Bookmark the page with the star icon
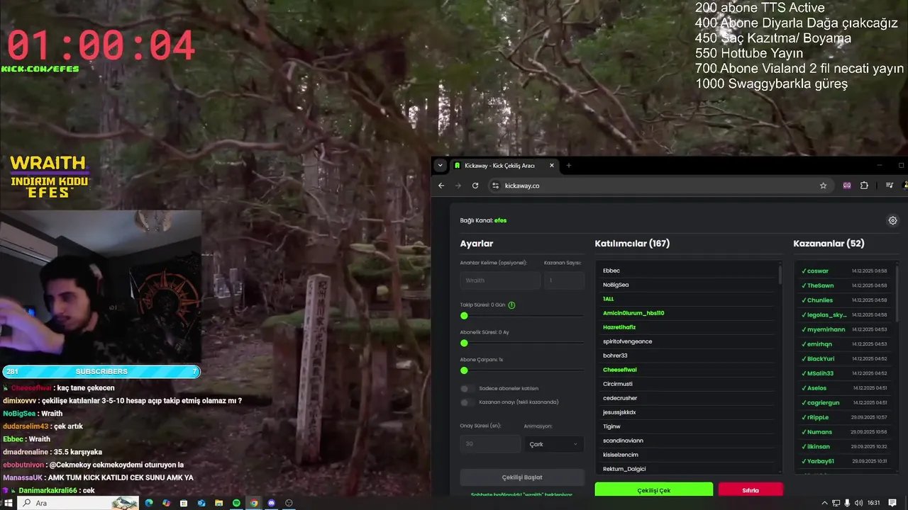 tap(823, 186)
